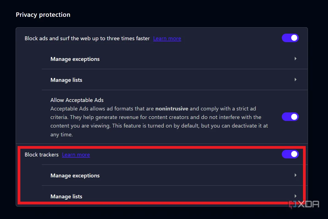This screenshot has width=328, height=219.
Task: Open Manage exceptions under Block ads
Action: click(75, 59)
